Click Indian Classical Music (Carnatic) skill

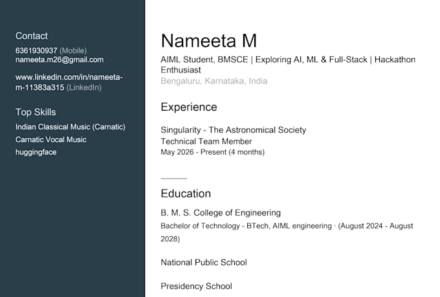[71, 127]
